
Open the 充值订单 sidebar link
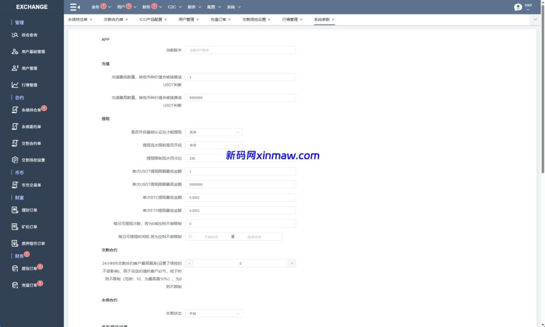29,285
